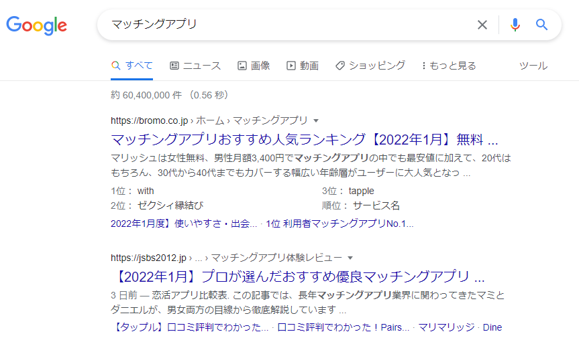Click the マリマリッジ sitelink

click(446, 327)
